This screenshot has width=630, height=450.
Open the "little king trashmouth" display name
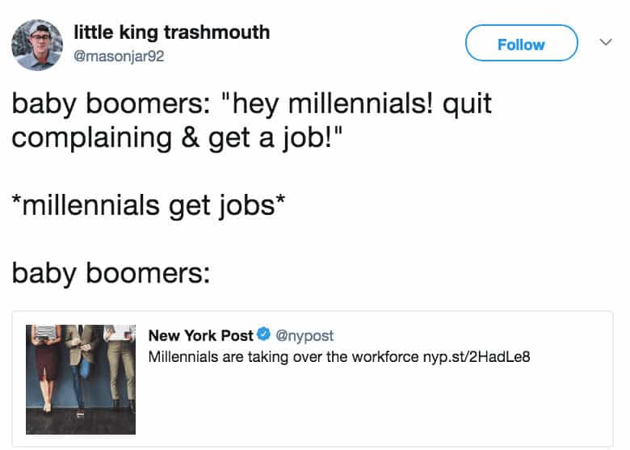click(x=172, y=32)
